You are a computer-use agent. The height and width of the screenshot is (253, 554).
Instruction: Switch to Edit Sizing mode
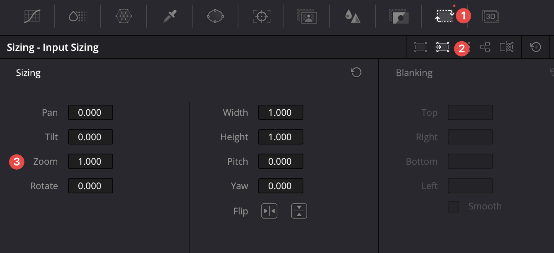421,47
